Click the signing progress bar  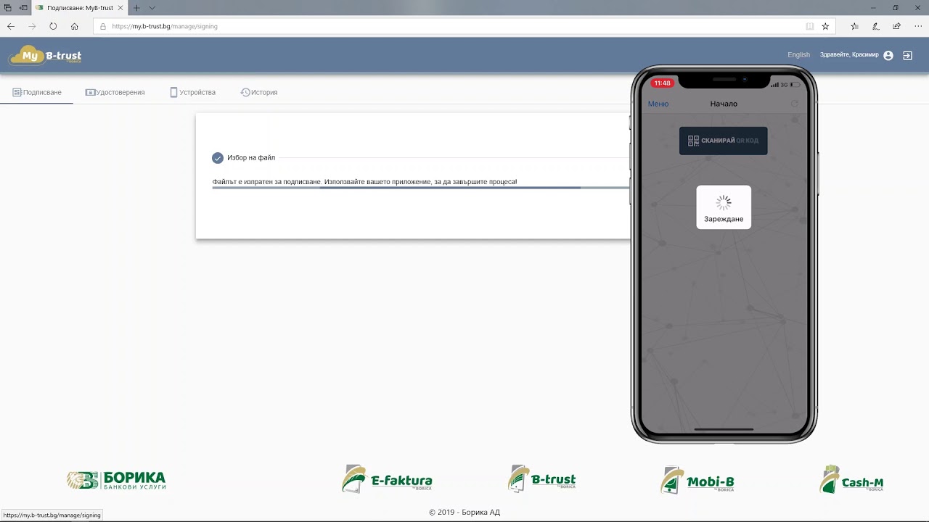tap(421, 188)
